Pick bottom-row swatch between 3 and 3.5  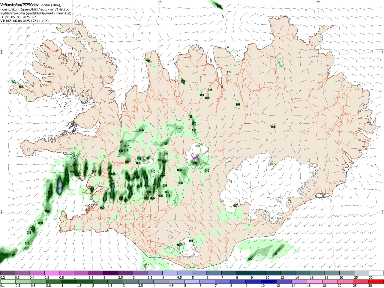(x=130, y=281)
